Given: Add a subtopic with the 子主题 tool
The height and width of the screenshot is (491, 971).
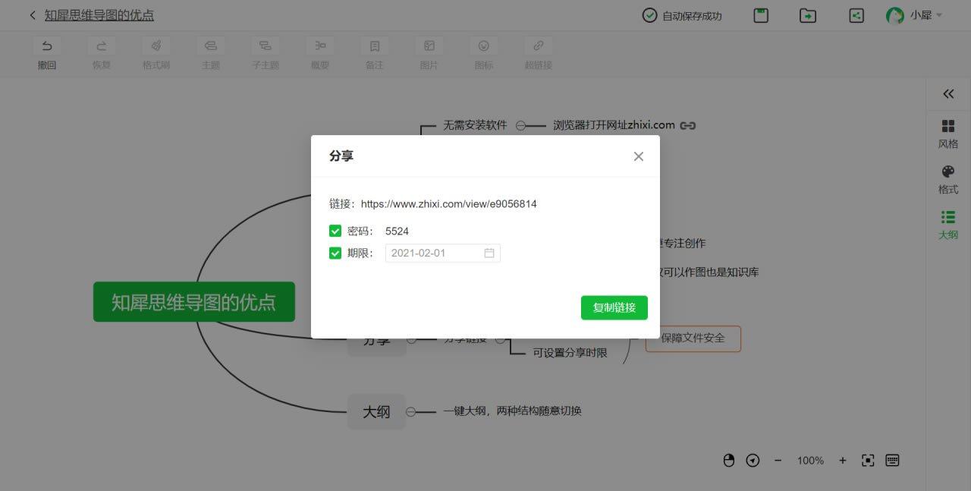Looking at the screenshot, I should point(266,53).
